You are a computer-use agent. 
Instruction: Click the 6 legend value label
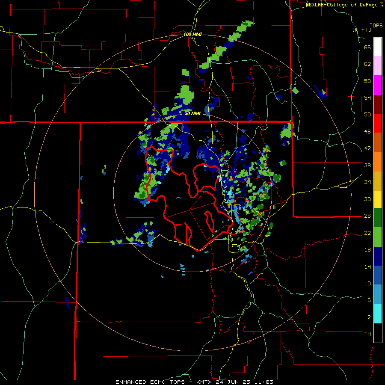(369, 300)
